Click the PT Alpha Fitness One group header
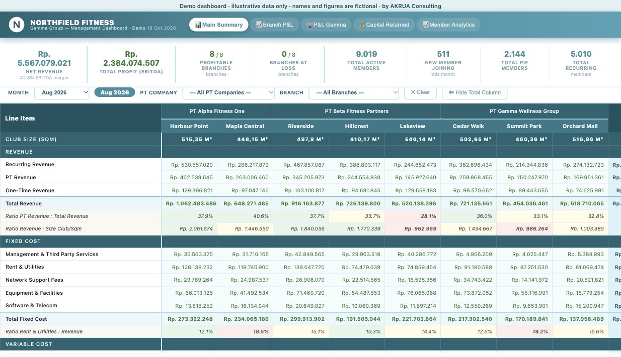 click(217, 111)
